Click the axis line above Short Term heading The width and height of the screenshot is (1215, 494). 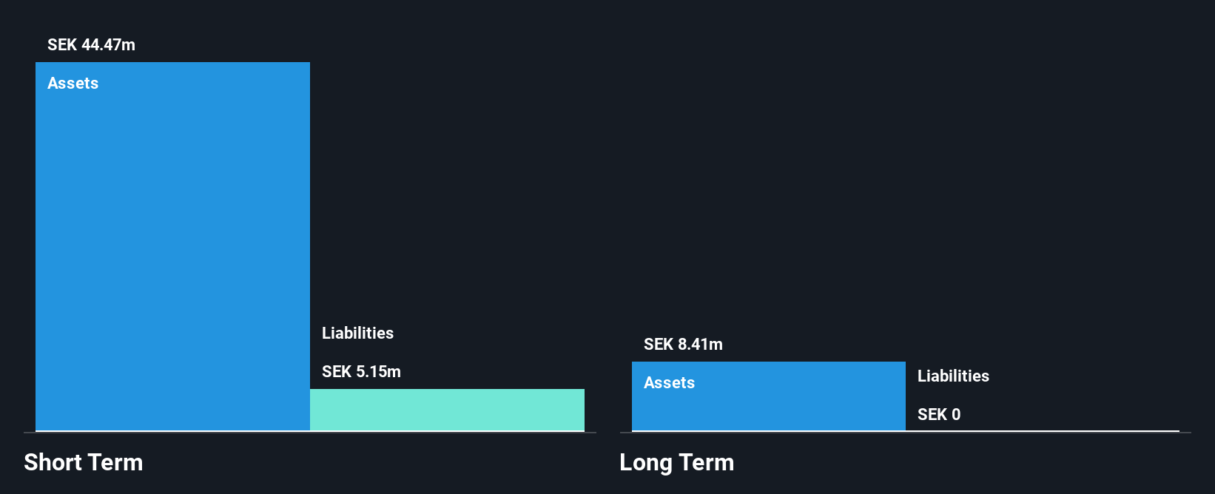click(310, 433)
